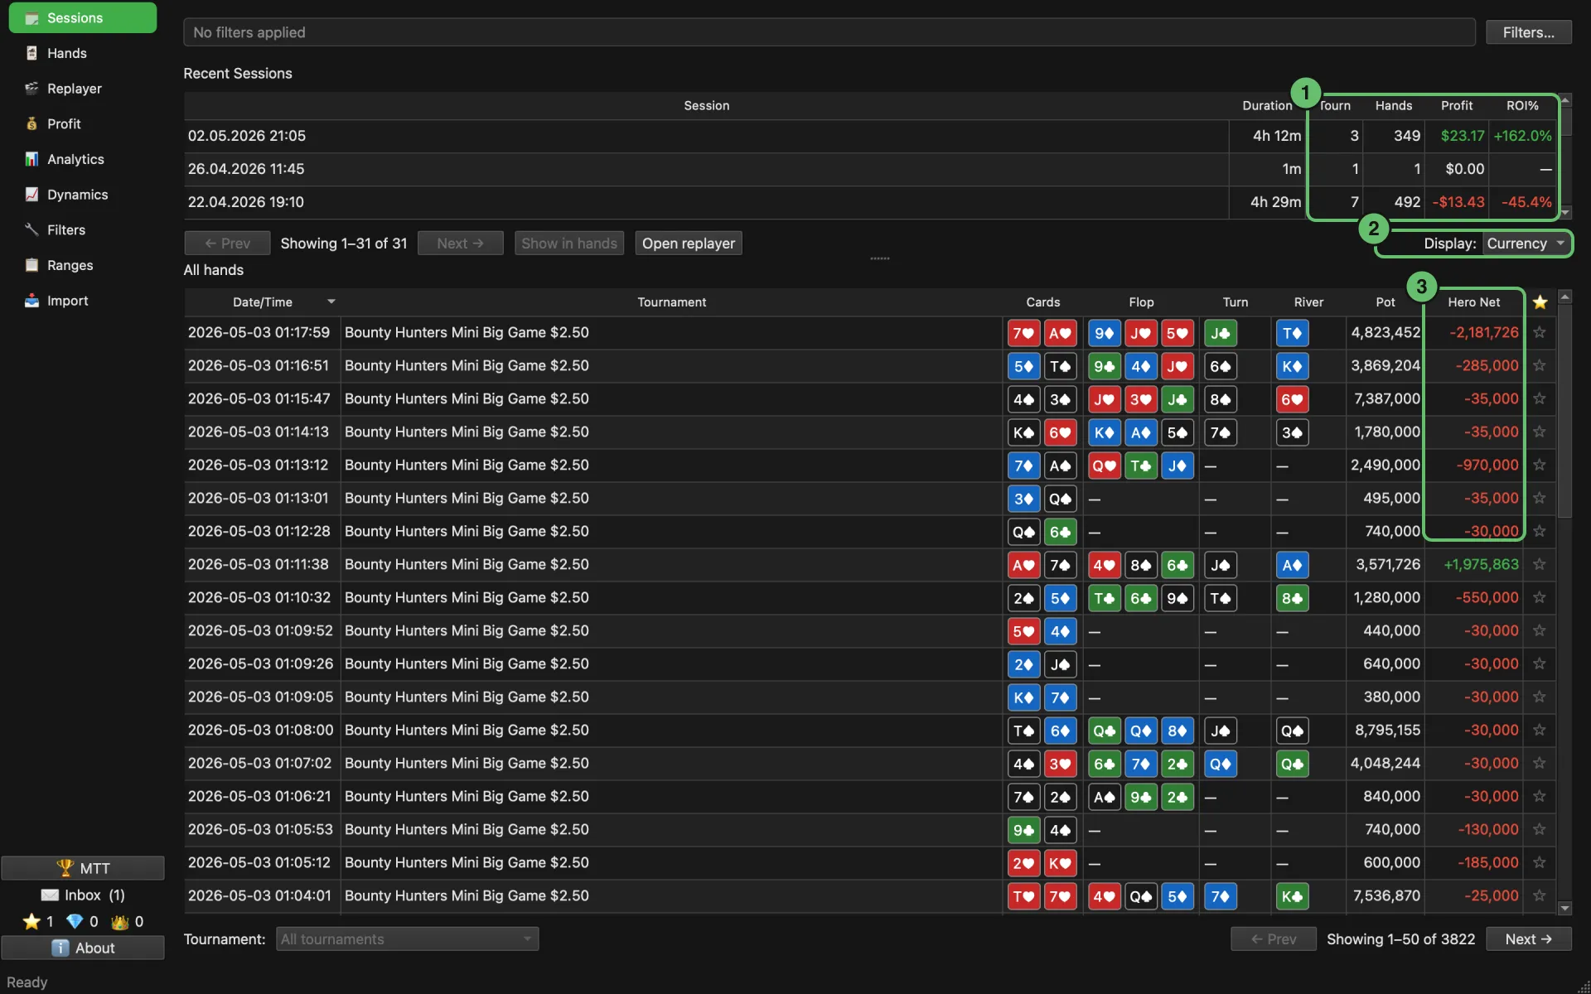Click the 2♥ hole card in 01:05:12 row
Screen dimensions: 1591x994
(x=1023, y=863)
